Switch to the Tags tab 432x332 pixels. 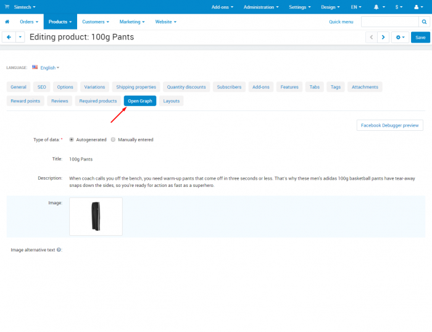click(x=336, y=87)
